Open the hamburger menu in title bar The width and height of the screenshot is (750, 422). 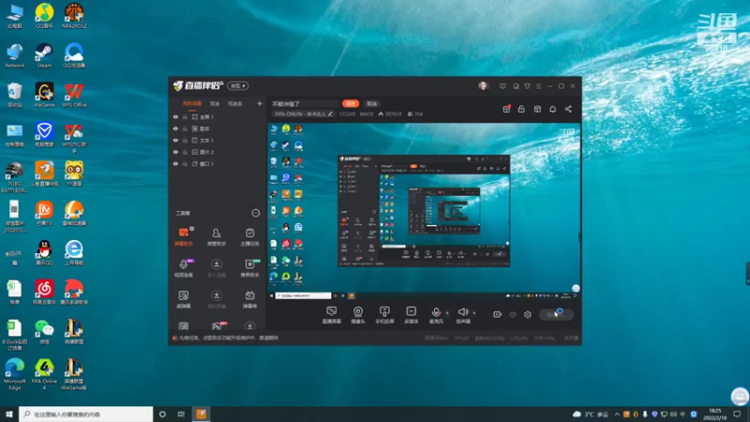538,86
